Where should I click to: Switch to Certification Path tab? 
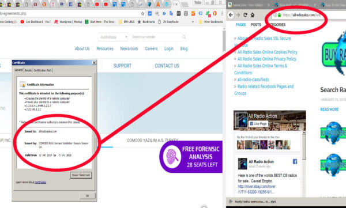[x=43, y=70]
